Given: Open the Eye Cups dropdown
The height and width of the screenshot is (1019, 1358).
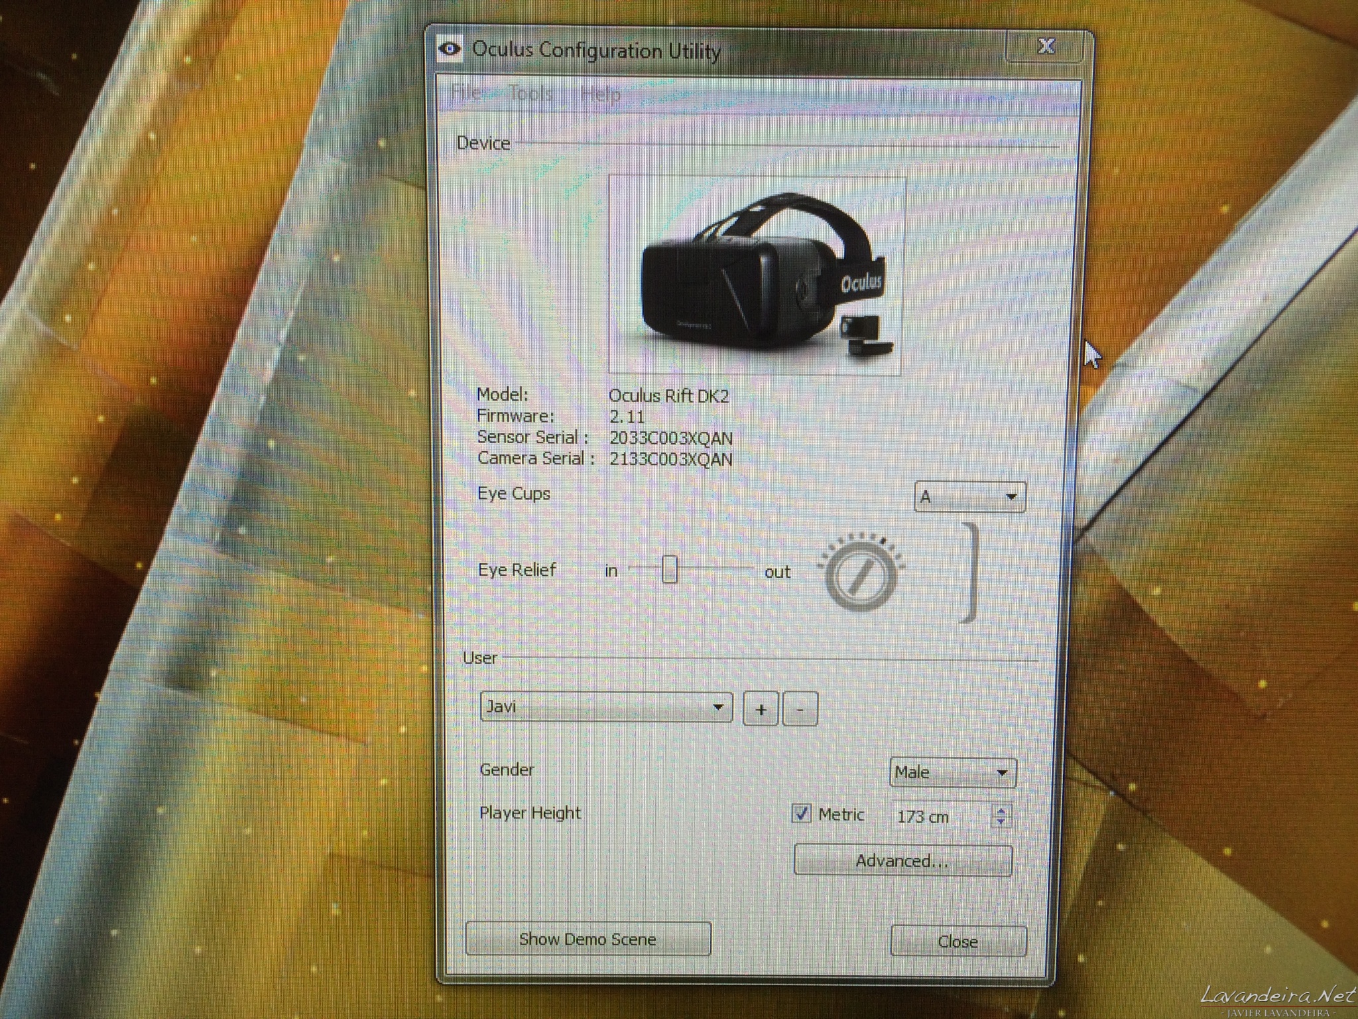Looking at the screenshot, I should [969, 497].
